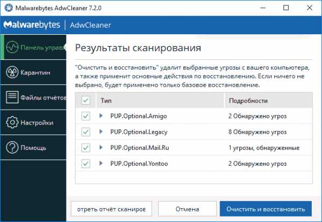
Task: Click the Помощь question mark icon
Action: click(x=12, y=148)
